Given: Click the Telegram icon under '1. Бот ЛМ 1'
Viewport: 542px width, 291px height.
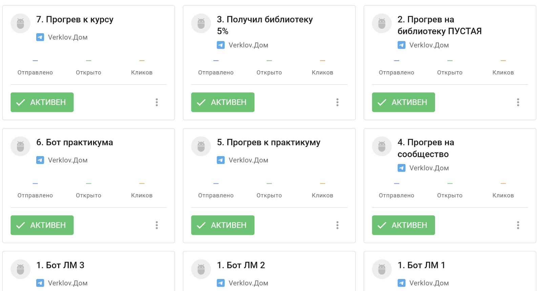Looking at the screenshot, I should click(402, 283).
